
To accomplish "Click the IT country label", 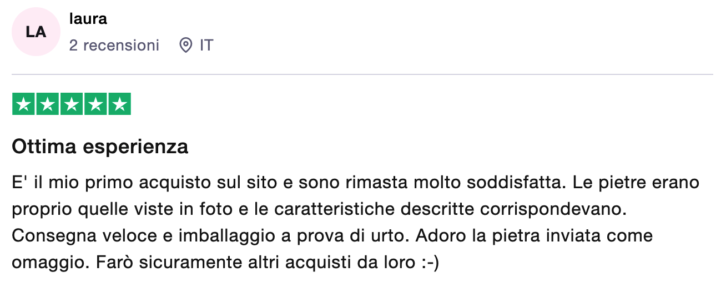I will point(206,45).
